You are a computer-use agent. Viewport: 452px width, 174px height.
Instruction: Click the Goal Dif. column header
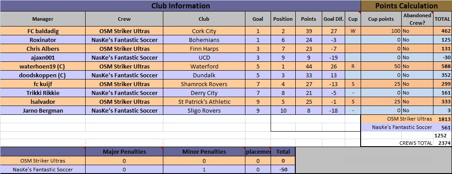pyautogui.click(x=334, y=19)
